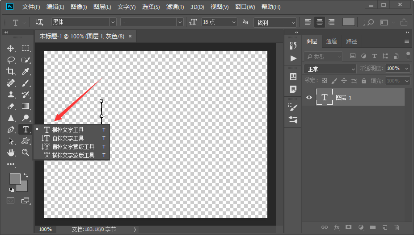
Task: Choose 直排文字工具 from the flyout menu
Action: pos(68,138)
